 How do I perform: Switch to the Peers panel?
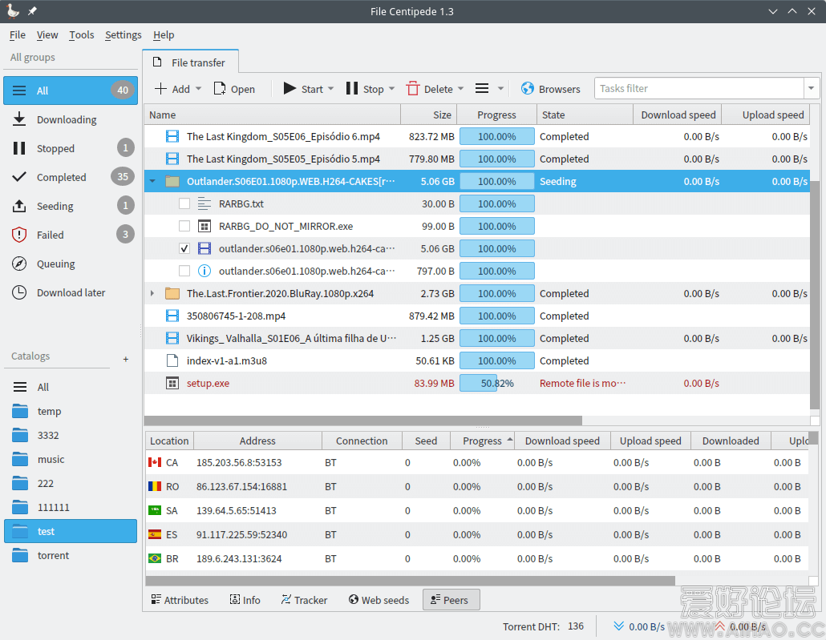click(x=451, y=600)
